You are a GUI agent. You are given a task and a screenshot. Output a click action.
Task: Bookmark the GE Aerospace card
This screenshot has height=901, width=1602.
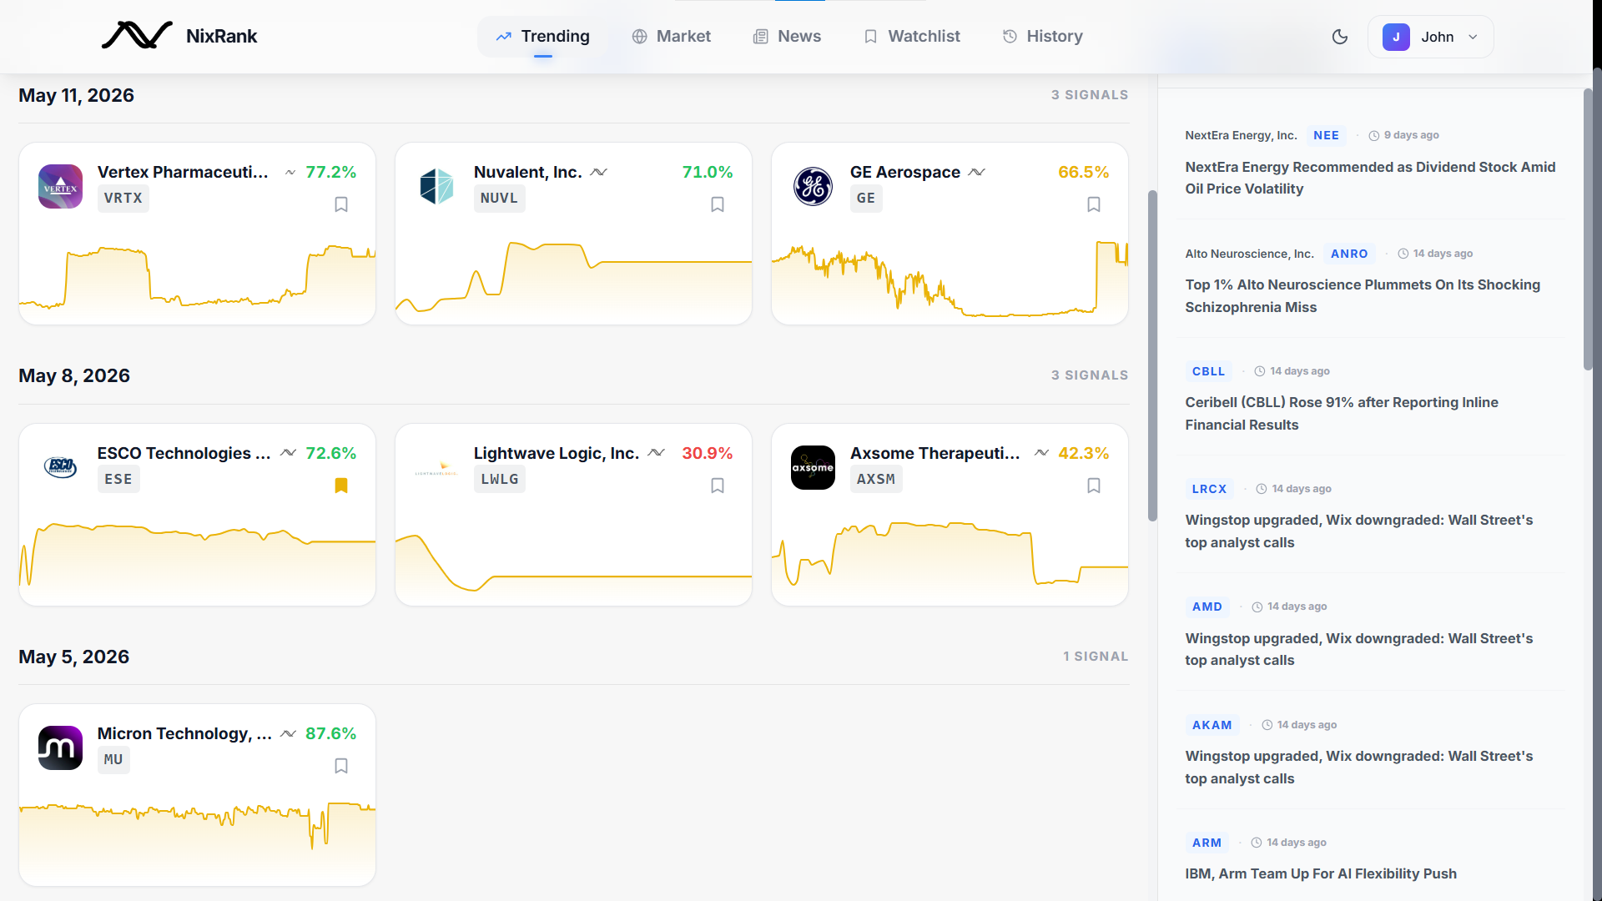tap(1094, 204)
